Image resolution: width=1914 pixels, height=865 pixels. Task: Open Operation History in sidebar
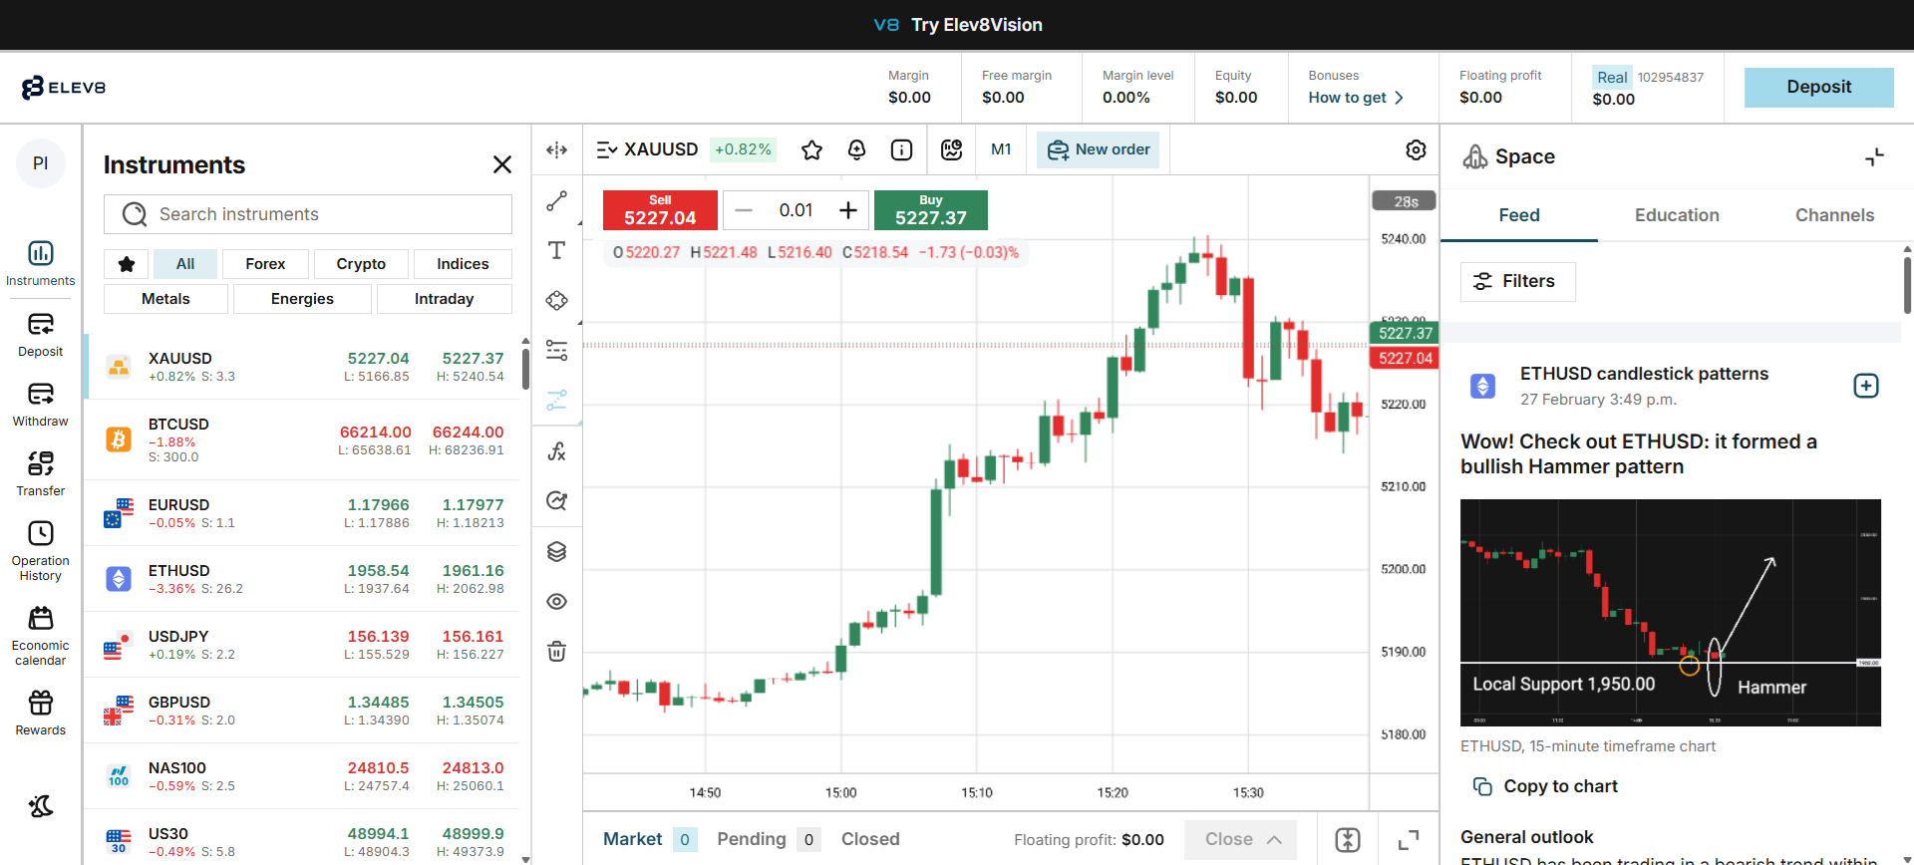[40, 550]
